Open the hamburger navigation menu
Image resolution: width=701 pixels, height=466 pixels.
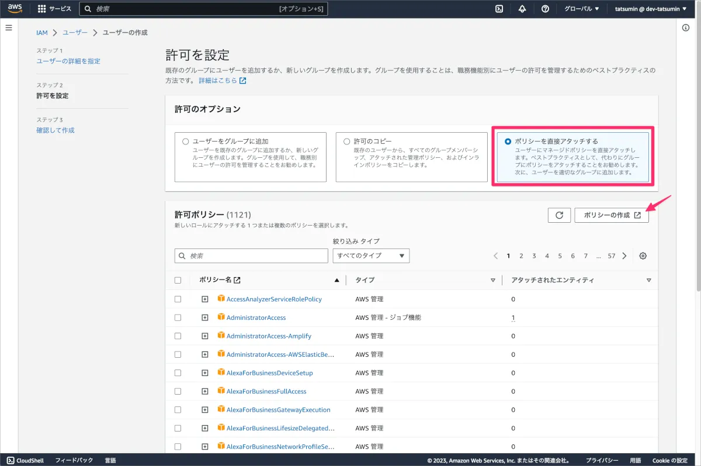9,27
